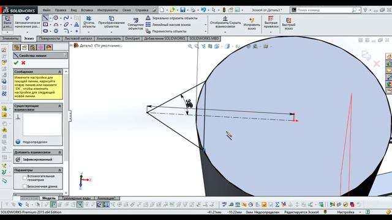Click Линейный массив эскиза
Viewport: 392px width, 220px height.
(168, 24)
